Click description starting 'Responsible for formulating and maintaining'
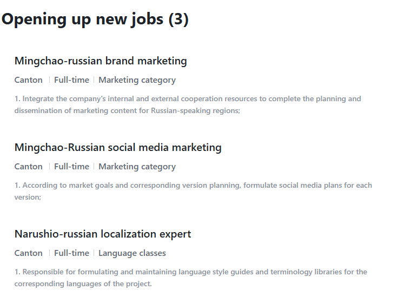This screenshot has height=303, width=404. click(x=191, y=272)
